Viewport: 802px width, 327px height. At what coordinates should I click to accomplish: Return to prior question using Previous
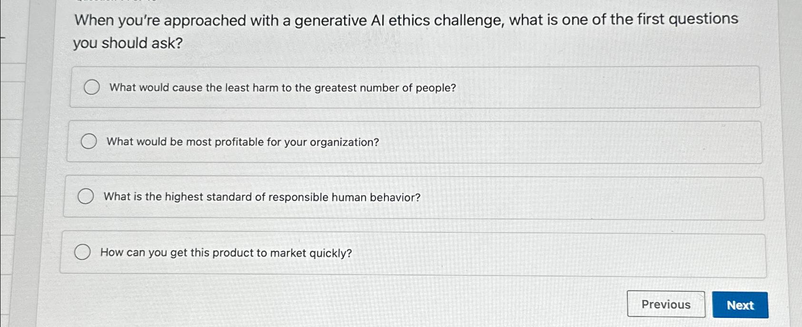666,304
